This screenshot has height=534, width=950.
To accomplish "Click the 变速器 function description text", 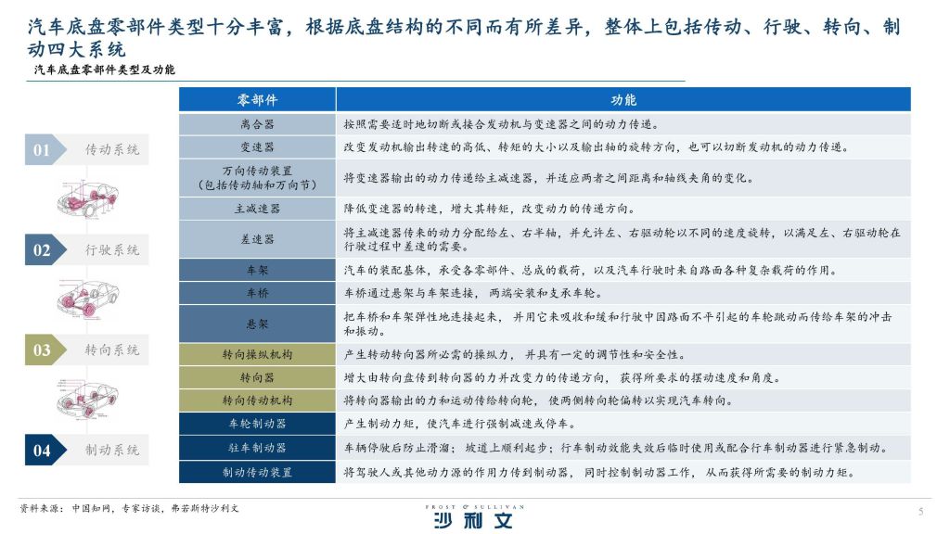I will coord(597,147).
